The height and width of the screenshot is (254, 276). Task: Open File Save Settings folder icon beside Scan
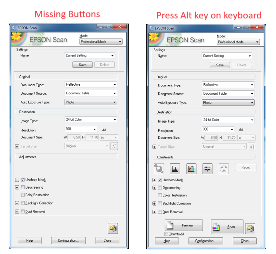pos(250,228)
